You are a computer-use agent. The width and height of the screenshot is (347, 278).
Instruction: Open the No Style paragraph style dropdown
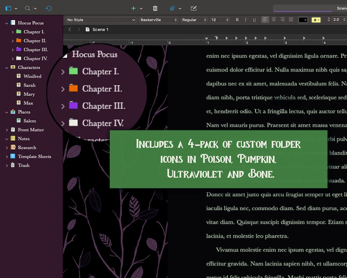point(101,20)
